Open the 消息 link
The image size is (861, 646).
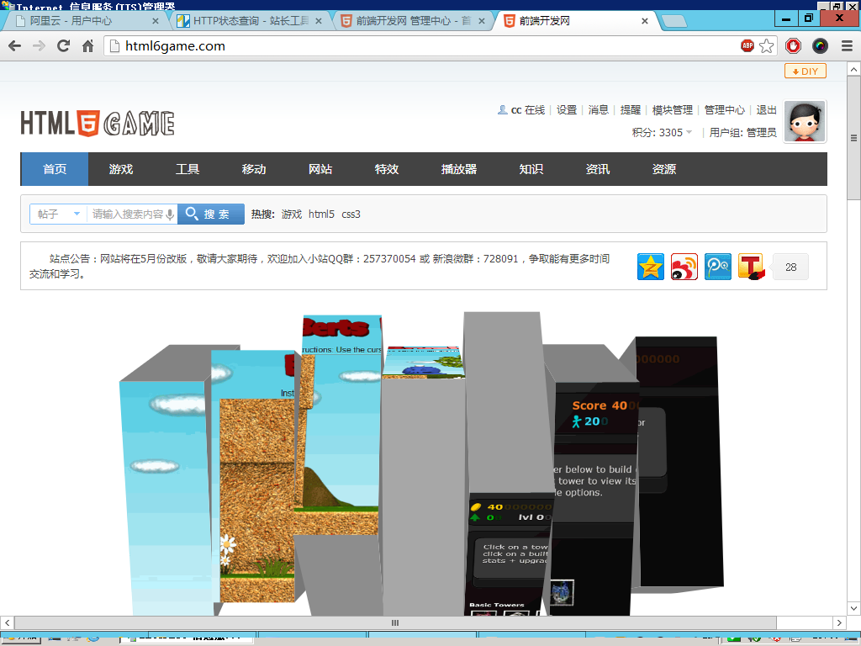click(599, 110)
